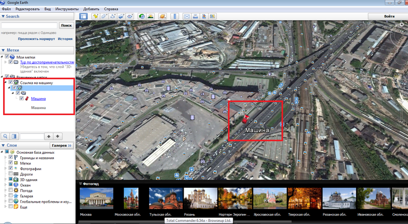This screenshot has width=408, height=224.
Task: Open the Инструменты menu
Action: coord(67,9)
